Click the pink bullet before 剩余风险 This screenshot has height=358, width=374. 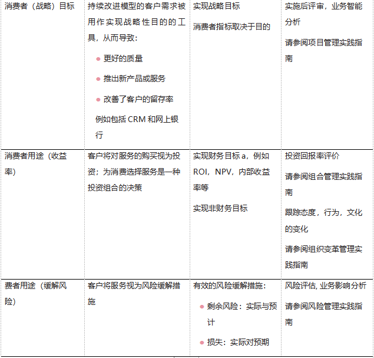point(201,307)
